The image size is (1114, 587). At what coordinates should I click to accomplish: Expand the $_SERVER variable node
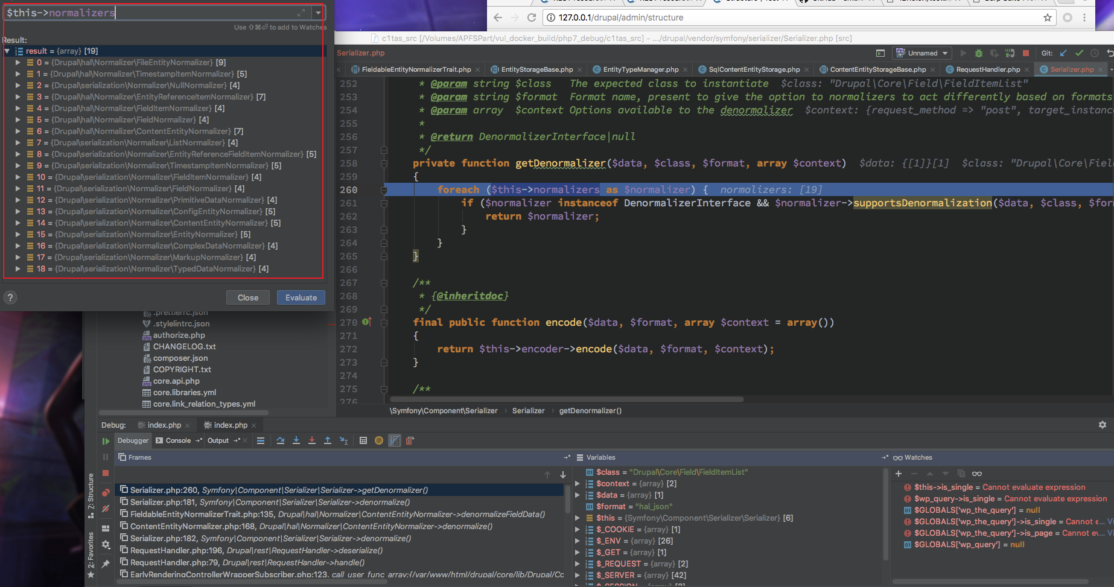[x=578, y=575]
